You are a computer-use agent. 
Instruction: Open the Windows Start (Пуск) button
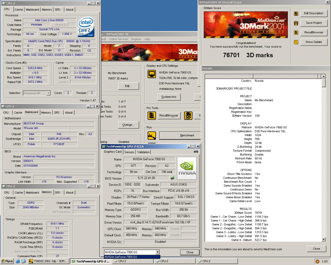point(7,261)
